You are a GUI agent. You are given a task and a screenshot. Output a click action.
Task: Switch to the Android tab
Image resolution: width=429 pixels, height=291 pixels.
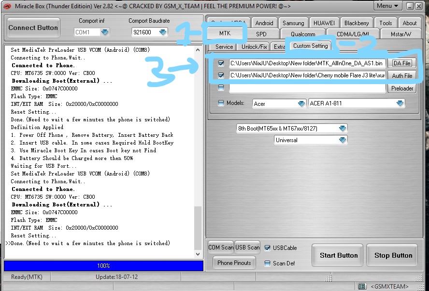pos(264,23)
